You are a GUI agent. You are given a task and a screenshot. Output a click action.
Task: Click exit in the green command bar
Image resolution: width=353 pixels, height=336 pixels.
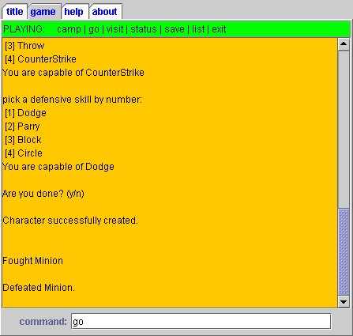click(x=219, y=29)
